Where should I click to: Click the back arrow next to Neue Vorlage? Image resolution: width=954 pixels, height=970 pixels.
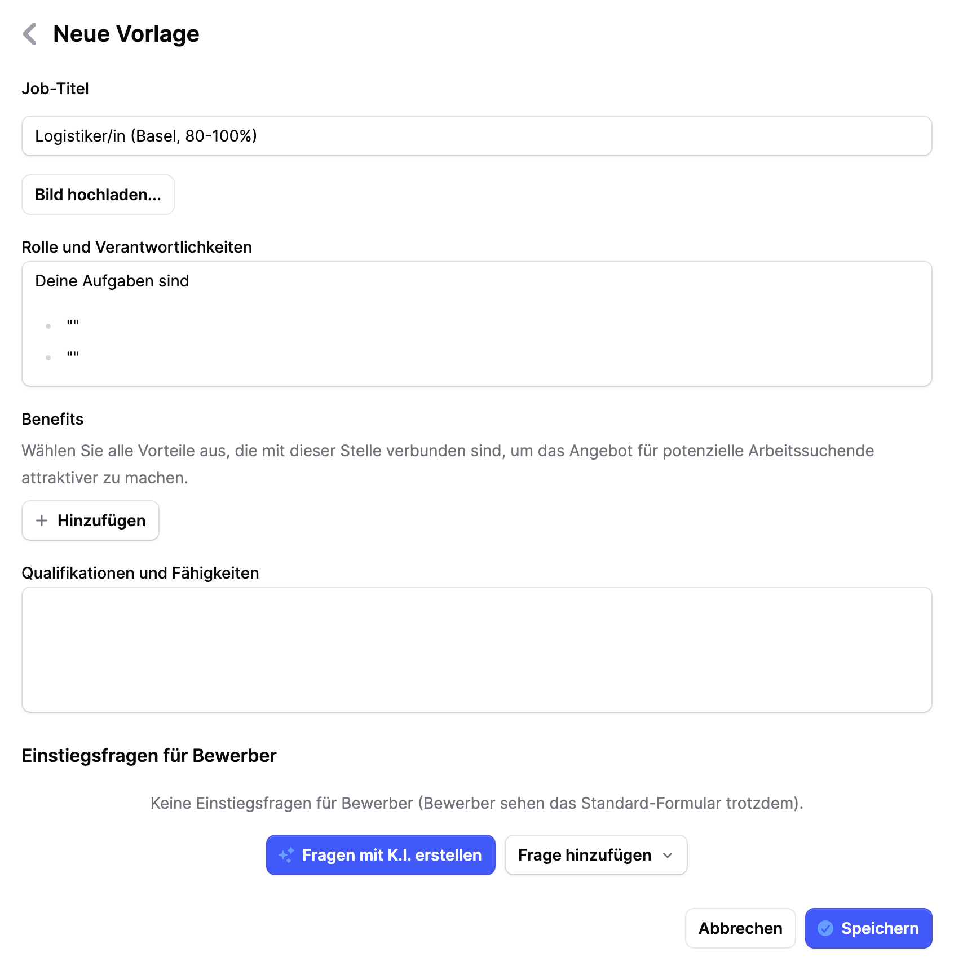[29, 34]
